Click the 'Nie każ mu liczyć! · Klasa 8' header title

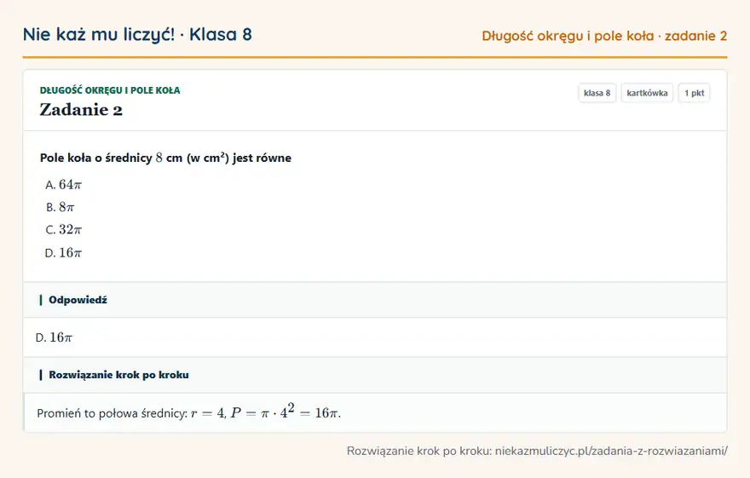coord(137,35)
